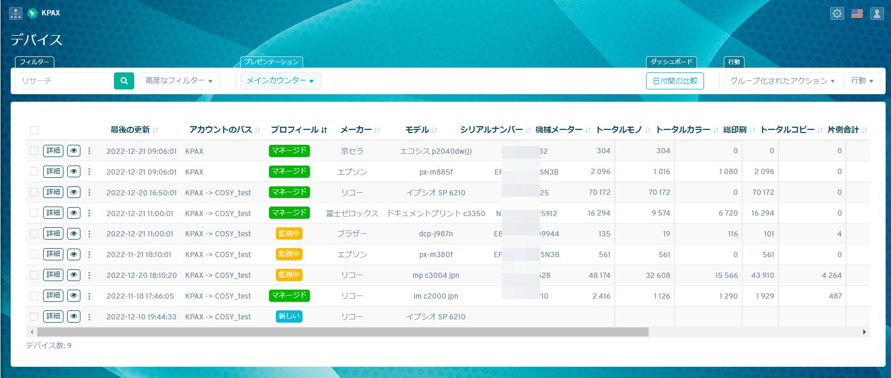Check the box for the px-m380f row

(34, 255)
